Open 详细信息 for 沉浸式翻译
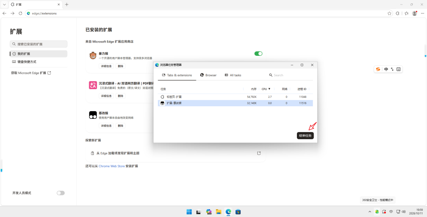Viewport: 427px width, 217px height. coord(106,96)
